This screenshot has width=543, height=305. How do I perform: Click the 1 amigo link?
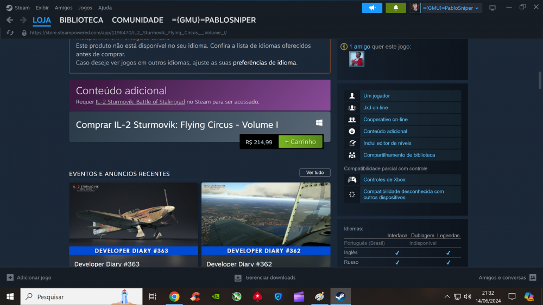(x=360, y=47)
